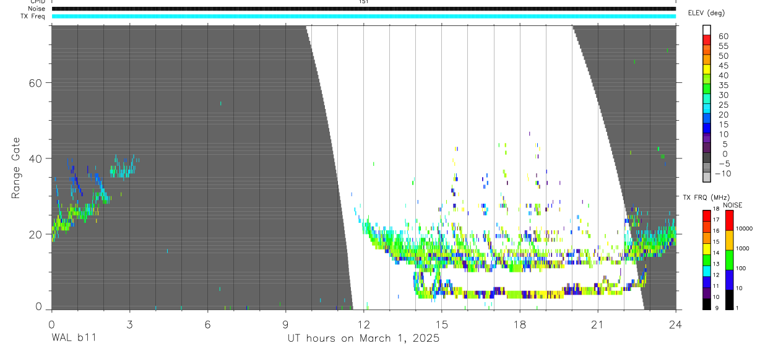This screenshot has width=760, height=351.
Task: Click the y-axis Range Gate tick '20'
Action: click(x=37, y=234)
